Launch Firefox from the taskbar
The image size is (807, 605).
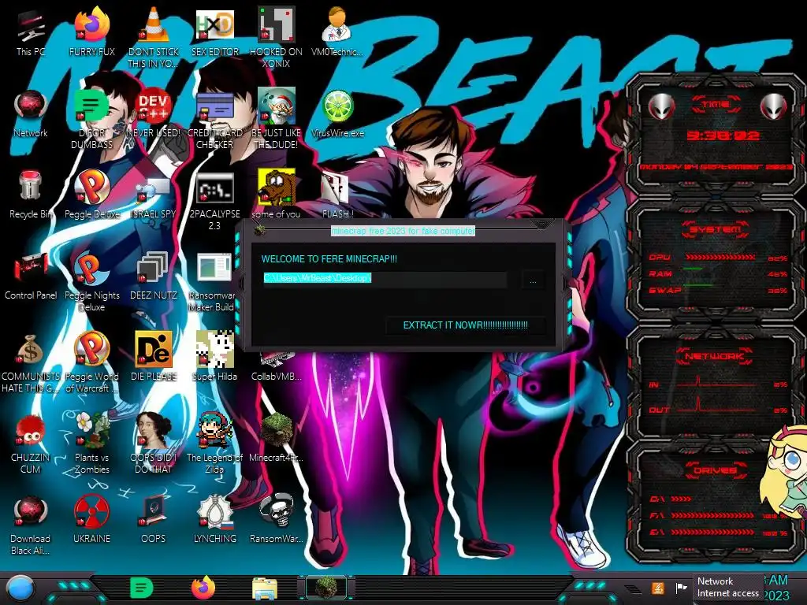(203, 588)
